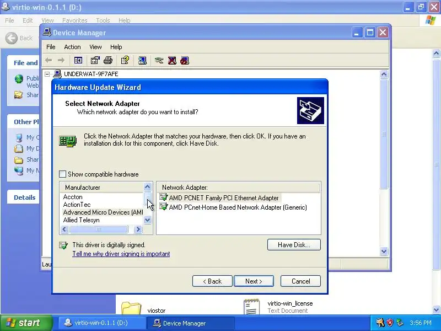
Task: Click Device Manager scroll down arrow
Action: (384, 251)
